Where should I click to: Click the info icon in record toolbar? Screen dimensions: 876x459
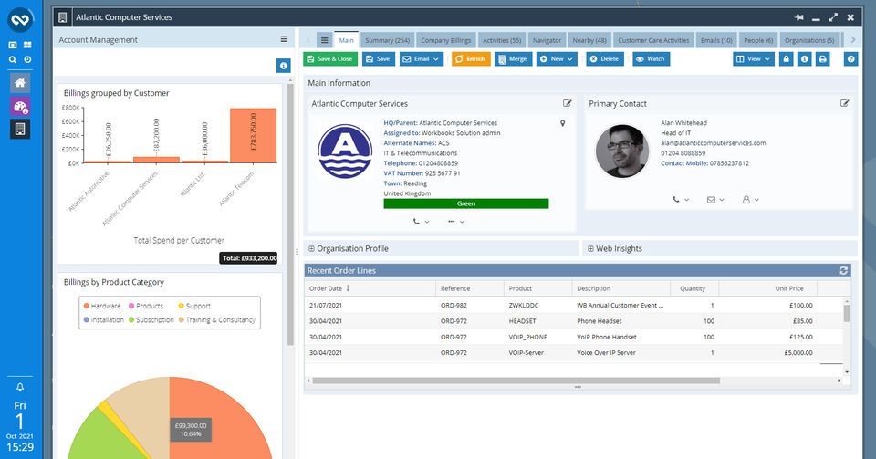tap(804, 58)
